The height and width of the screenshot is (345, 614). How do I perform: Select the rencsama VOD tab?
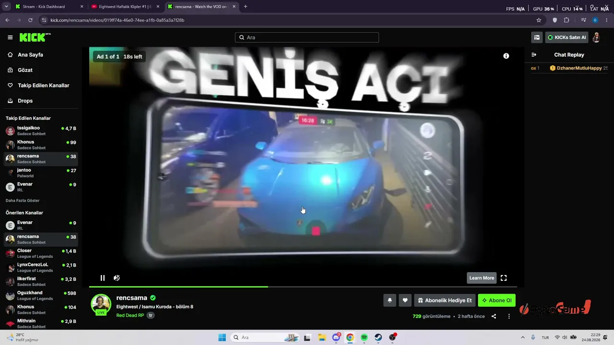click(x=201, y=7)
